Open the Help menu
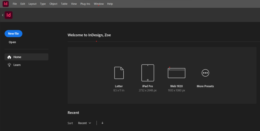The image size is (260, 131). [110, 4]
